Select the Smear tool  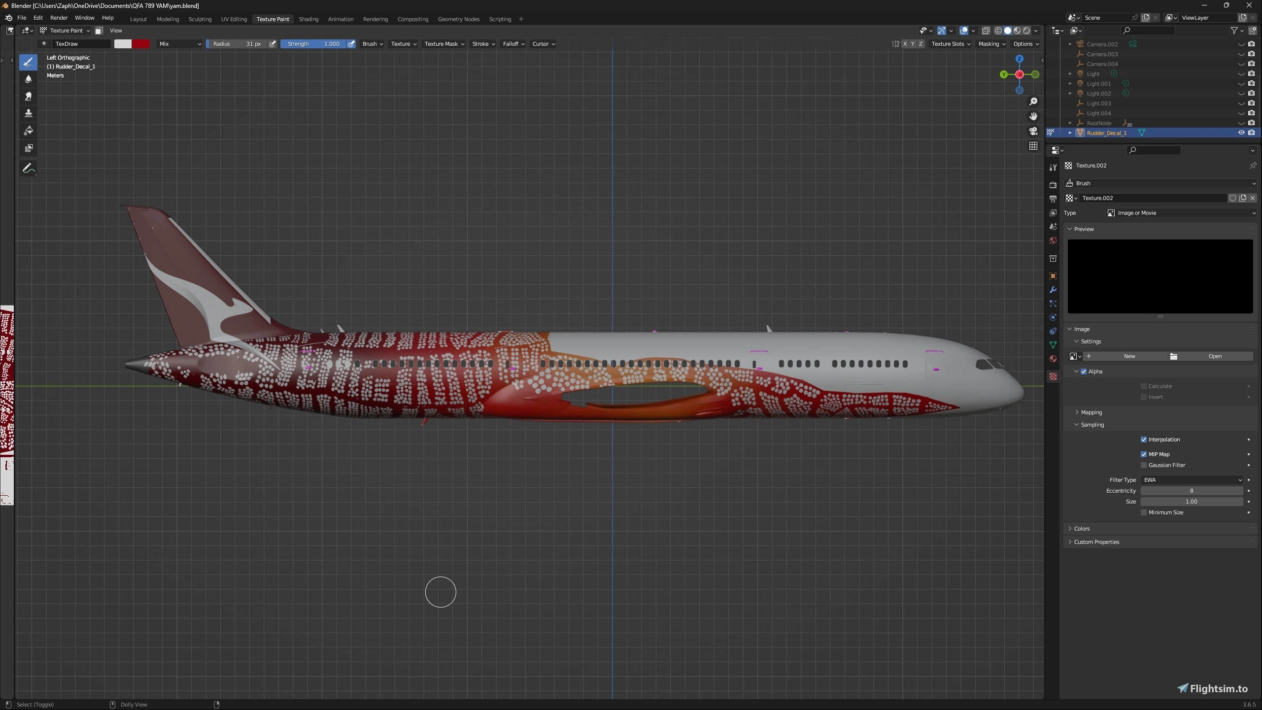click(28, 96)
